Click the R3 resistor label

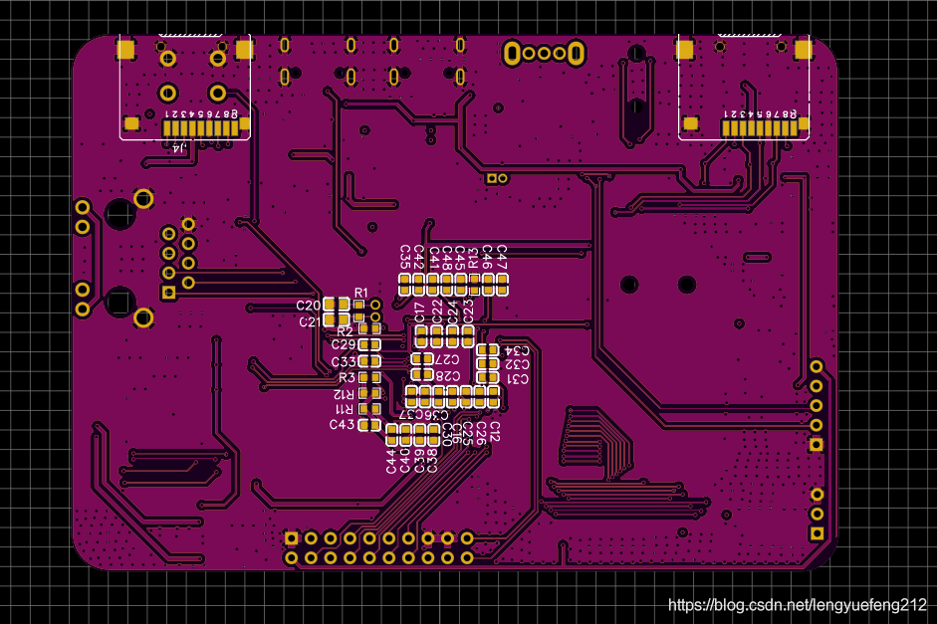pos(348,377)
